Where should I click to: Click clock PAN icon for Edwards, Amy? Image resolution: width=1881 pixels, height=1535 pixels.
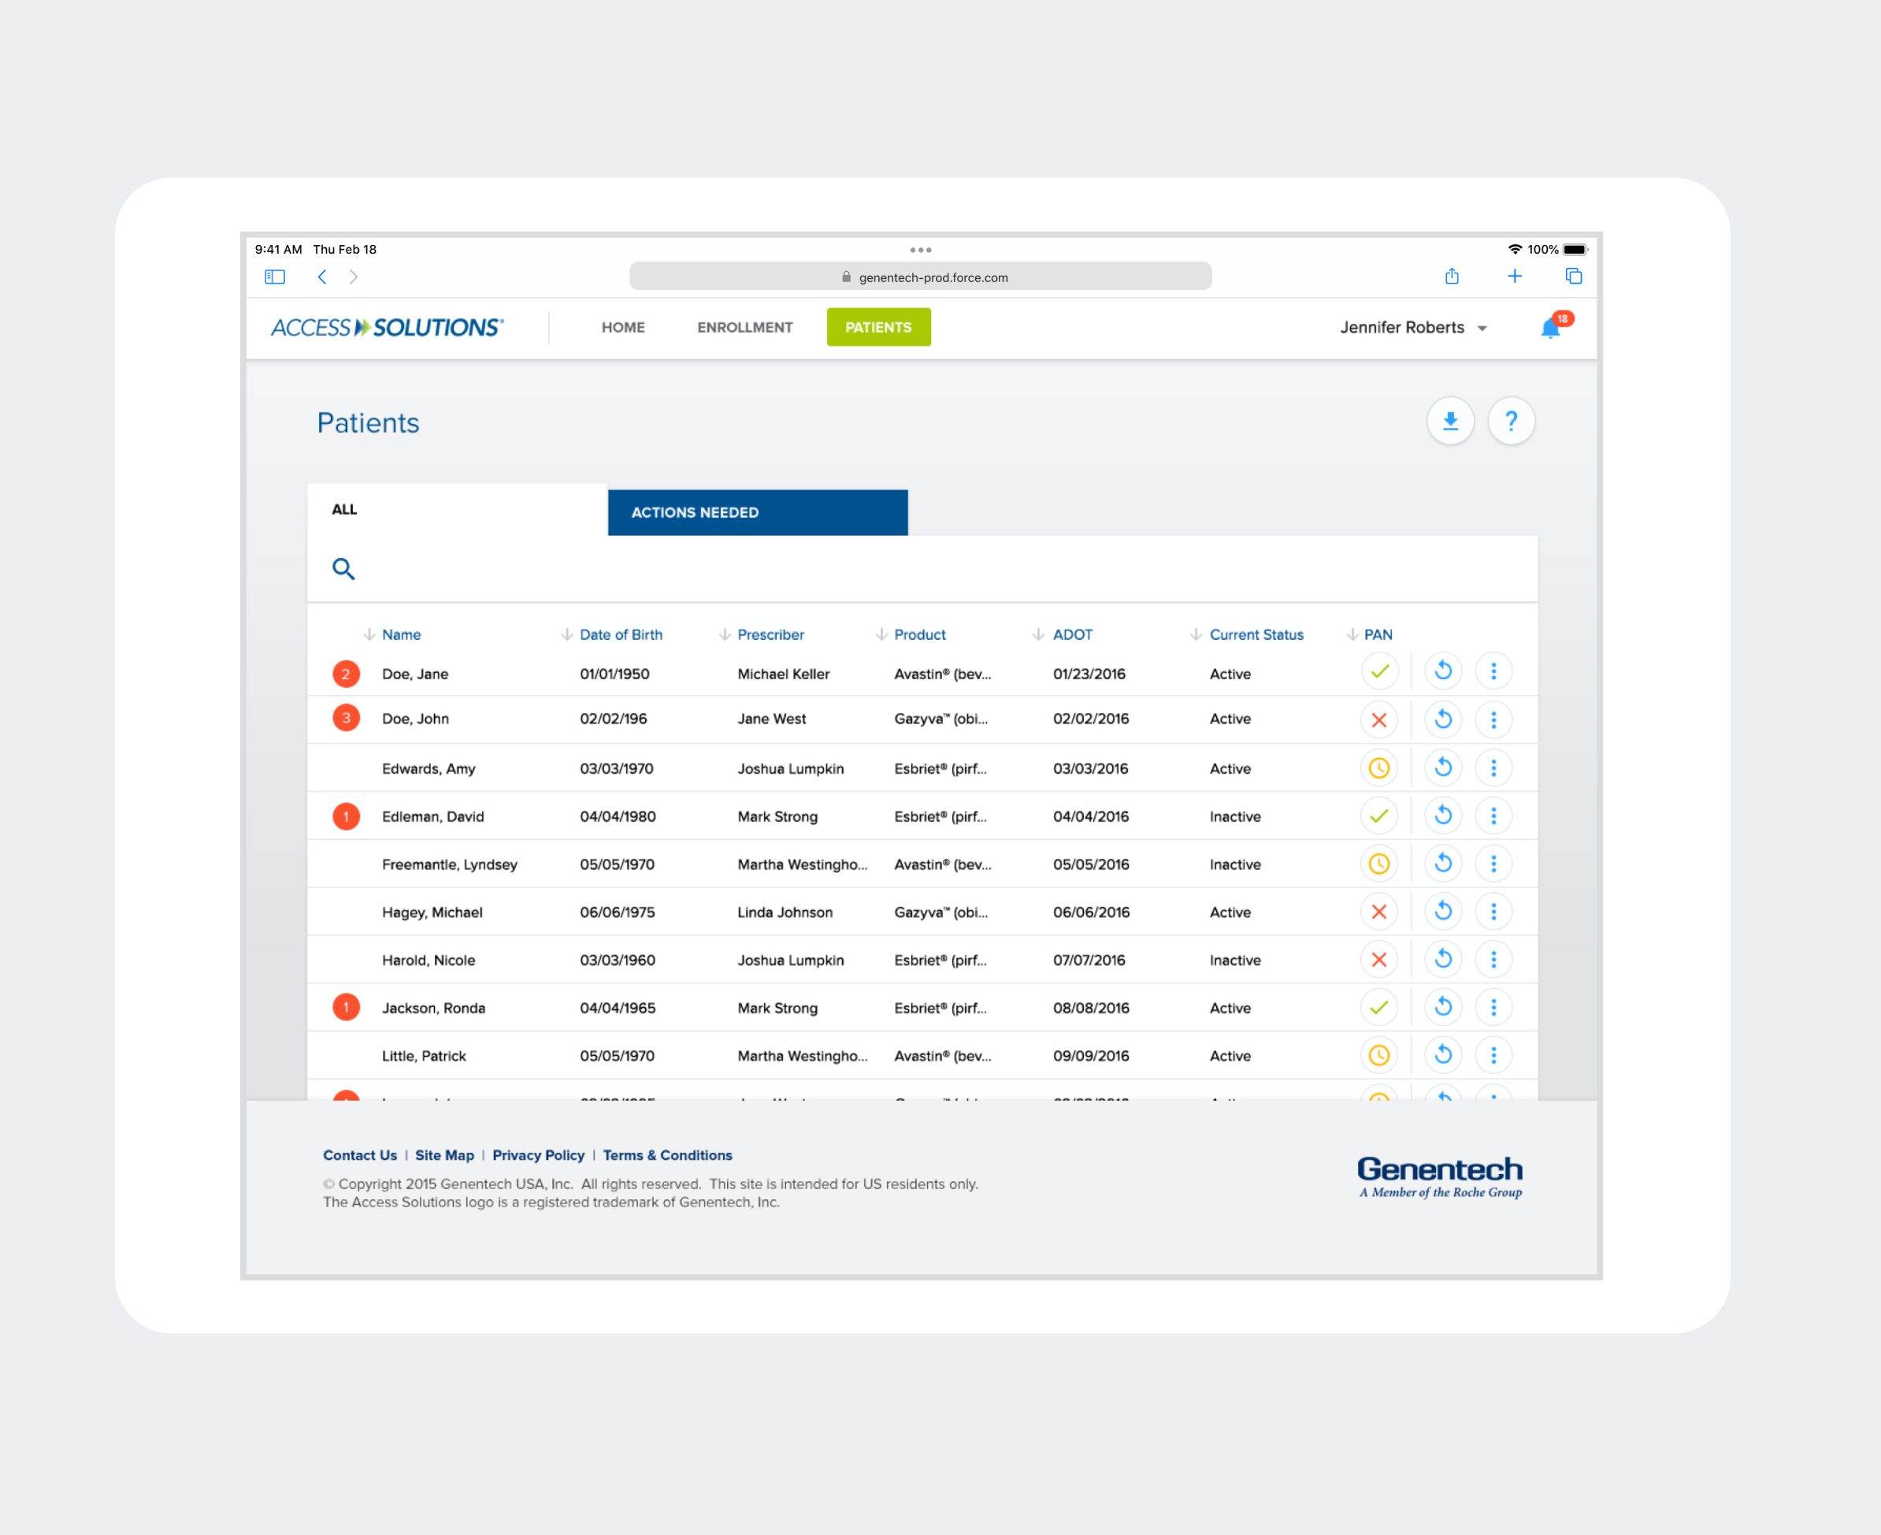(x=1378, y=768)
